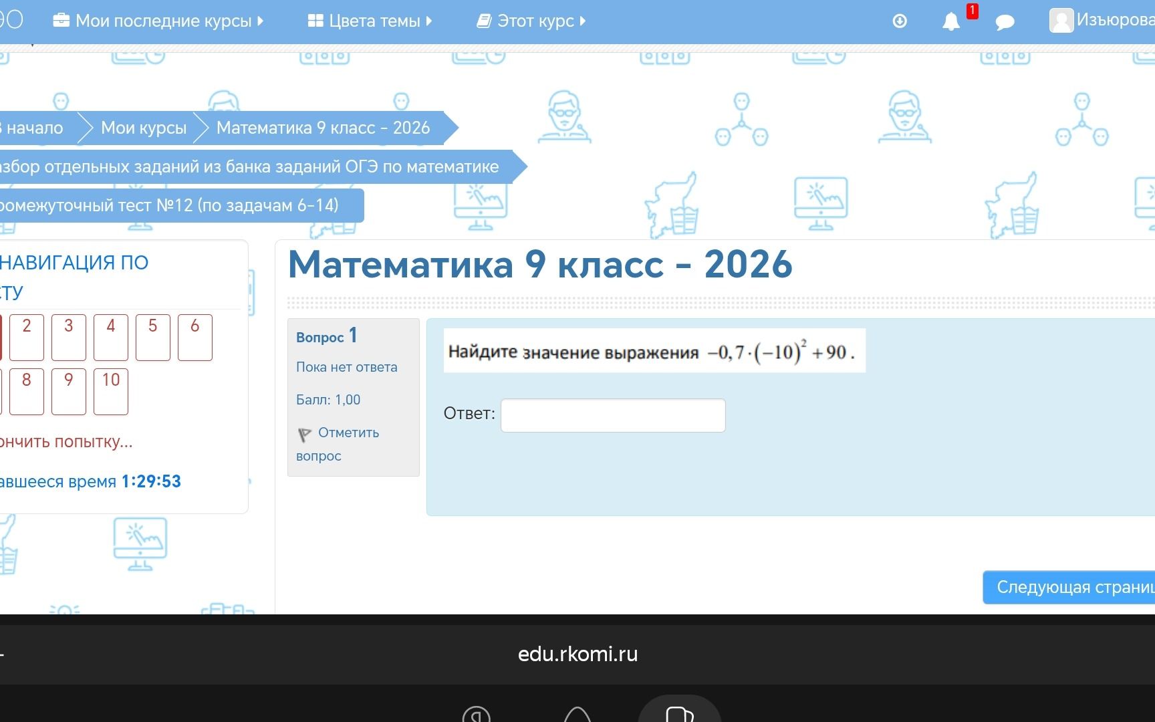Click the briefcase icon for recent courses
1155x722 pixels.
click(x=61, y=20)
